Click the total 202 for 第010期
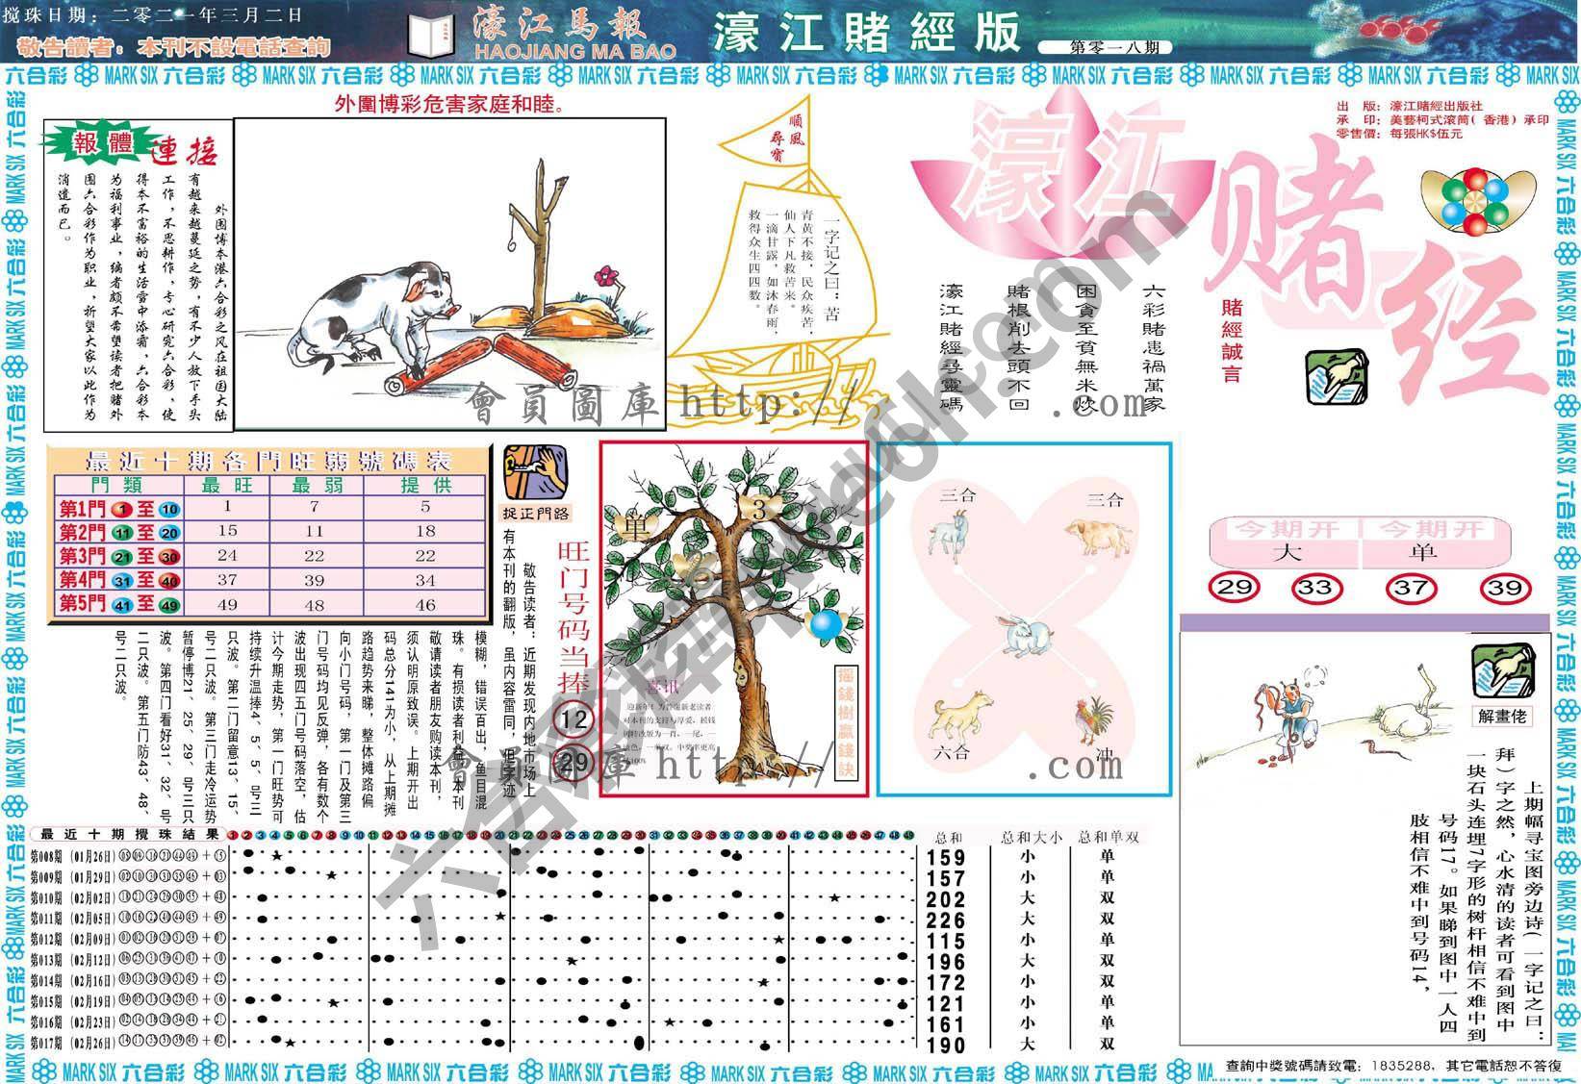The width and height of the screenshot is (1581, 1084). point(946,899)
